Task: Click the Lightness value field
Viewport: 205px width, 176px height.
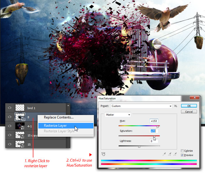Action: pos(154,141)
